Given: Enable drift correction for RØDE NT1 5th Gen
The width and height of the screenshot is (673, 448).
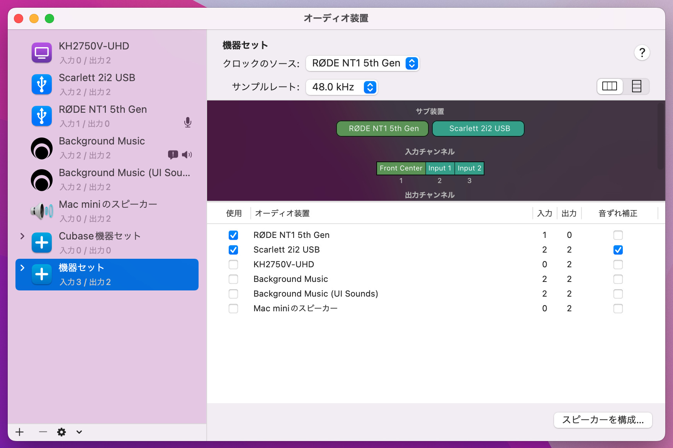Looking at the screenshot, I should click(618, 235).
